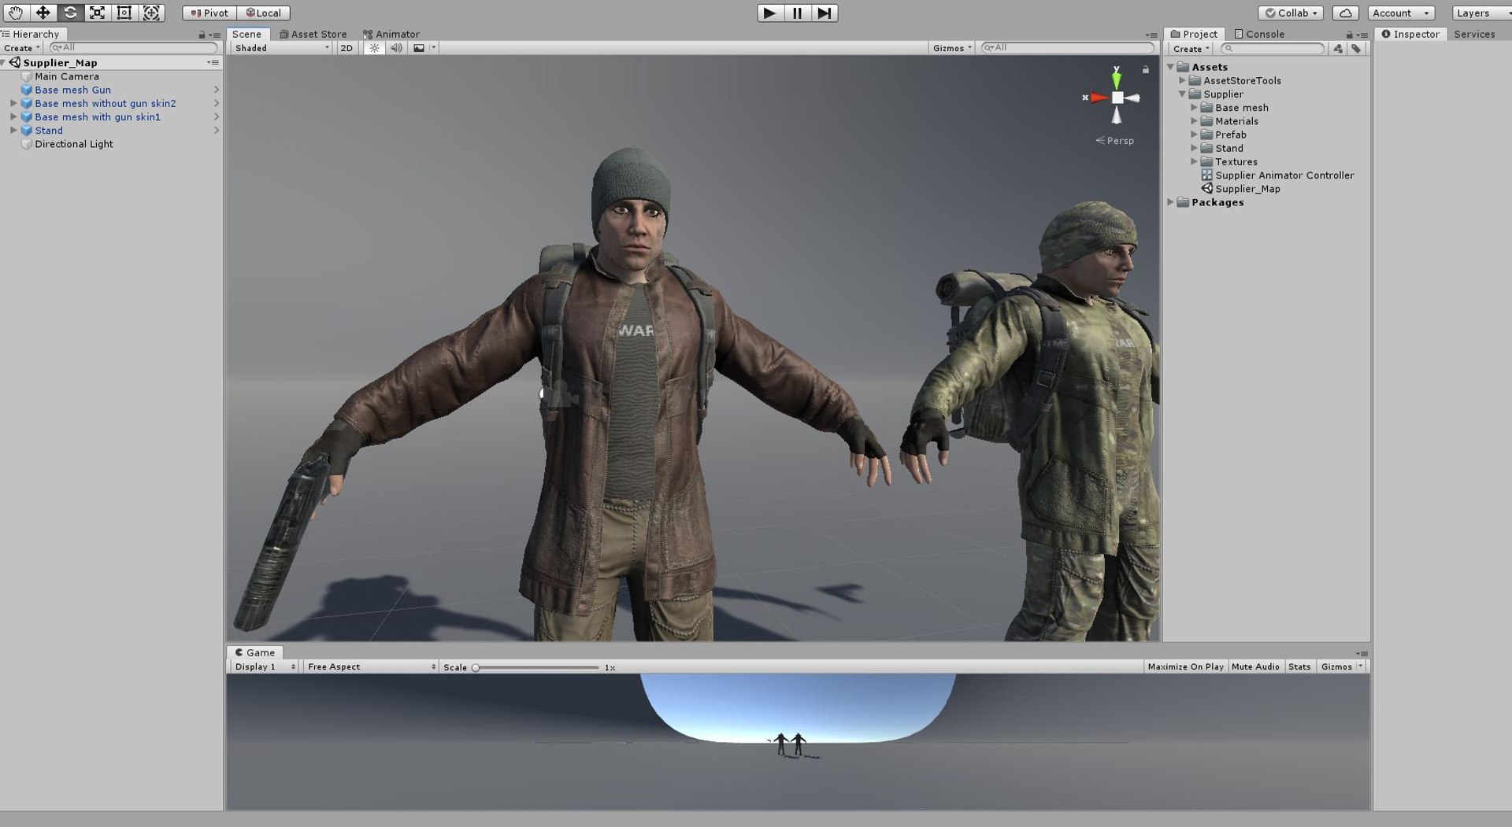1512x827 pixels.
Task: Select the Game tab
Action: pyautogui.click(x=255, y=652)
